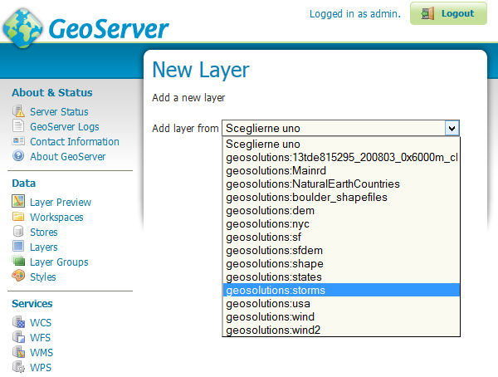This screenshot has width=498, height=377.
Task: Click the New Layer page heading
Action: 201,71
